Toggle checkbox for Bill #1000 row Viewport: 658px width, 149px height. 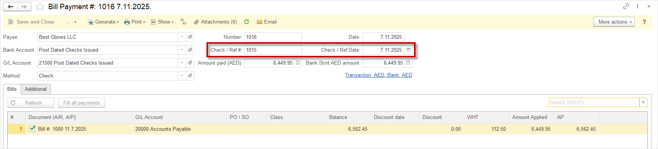pos(32,128)
